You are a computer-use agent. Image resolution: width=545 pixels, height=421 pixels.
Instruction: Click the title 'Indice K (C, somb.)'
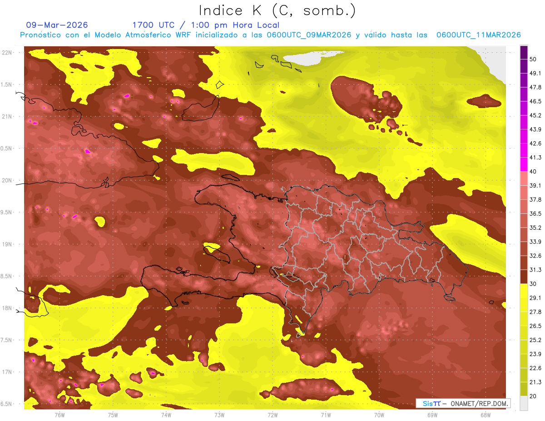click(x=277, y=11)
